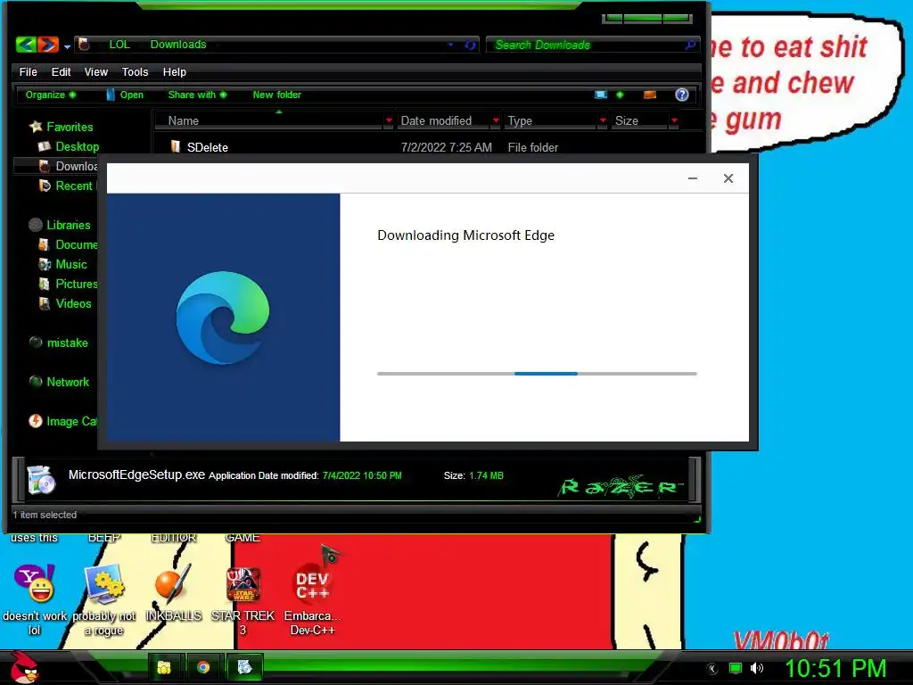
Task: Click the 7/4/2022 10:50 PM date value
Action: [x=362, y=475]
